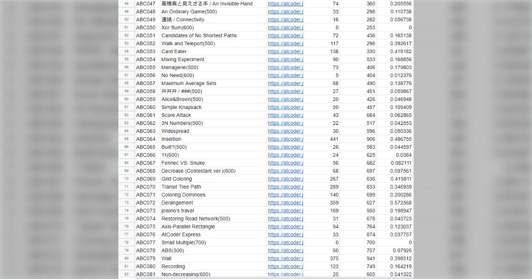The image size is (532, 279).
Task: Open the atcoder link beside Card Eater
Action: (285, 51)
